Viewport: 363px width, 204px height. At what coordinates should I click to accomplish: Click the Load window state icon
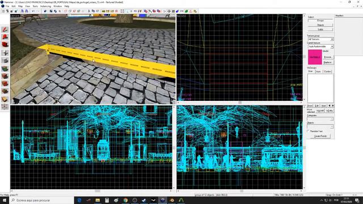(22, 11)
